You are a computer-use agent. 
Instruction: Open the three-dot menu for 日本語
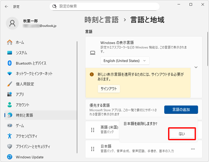click(193, 149)
